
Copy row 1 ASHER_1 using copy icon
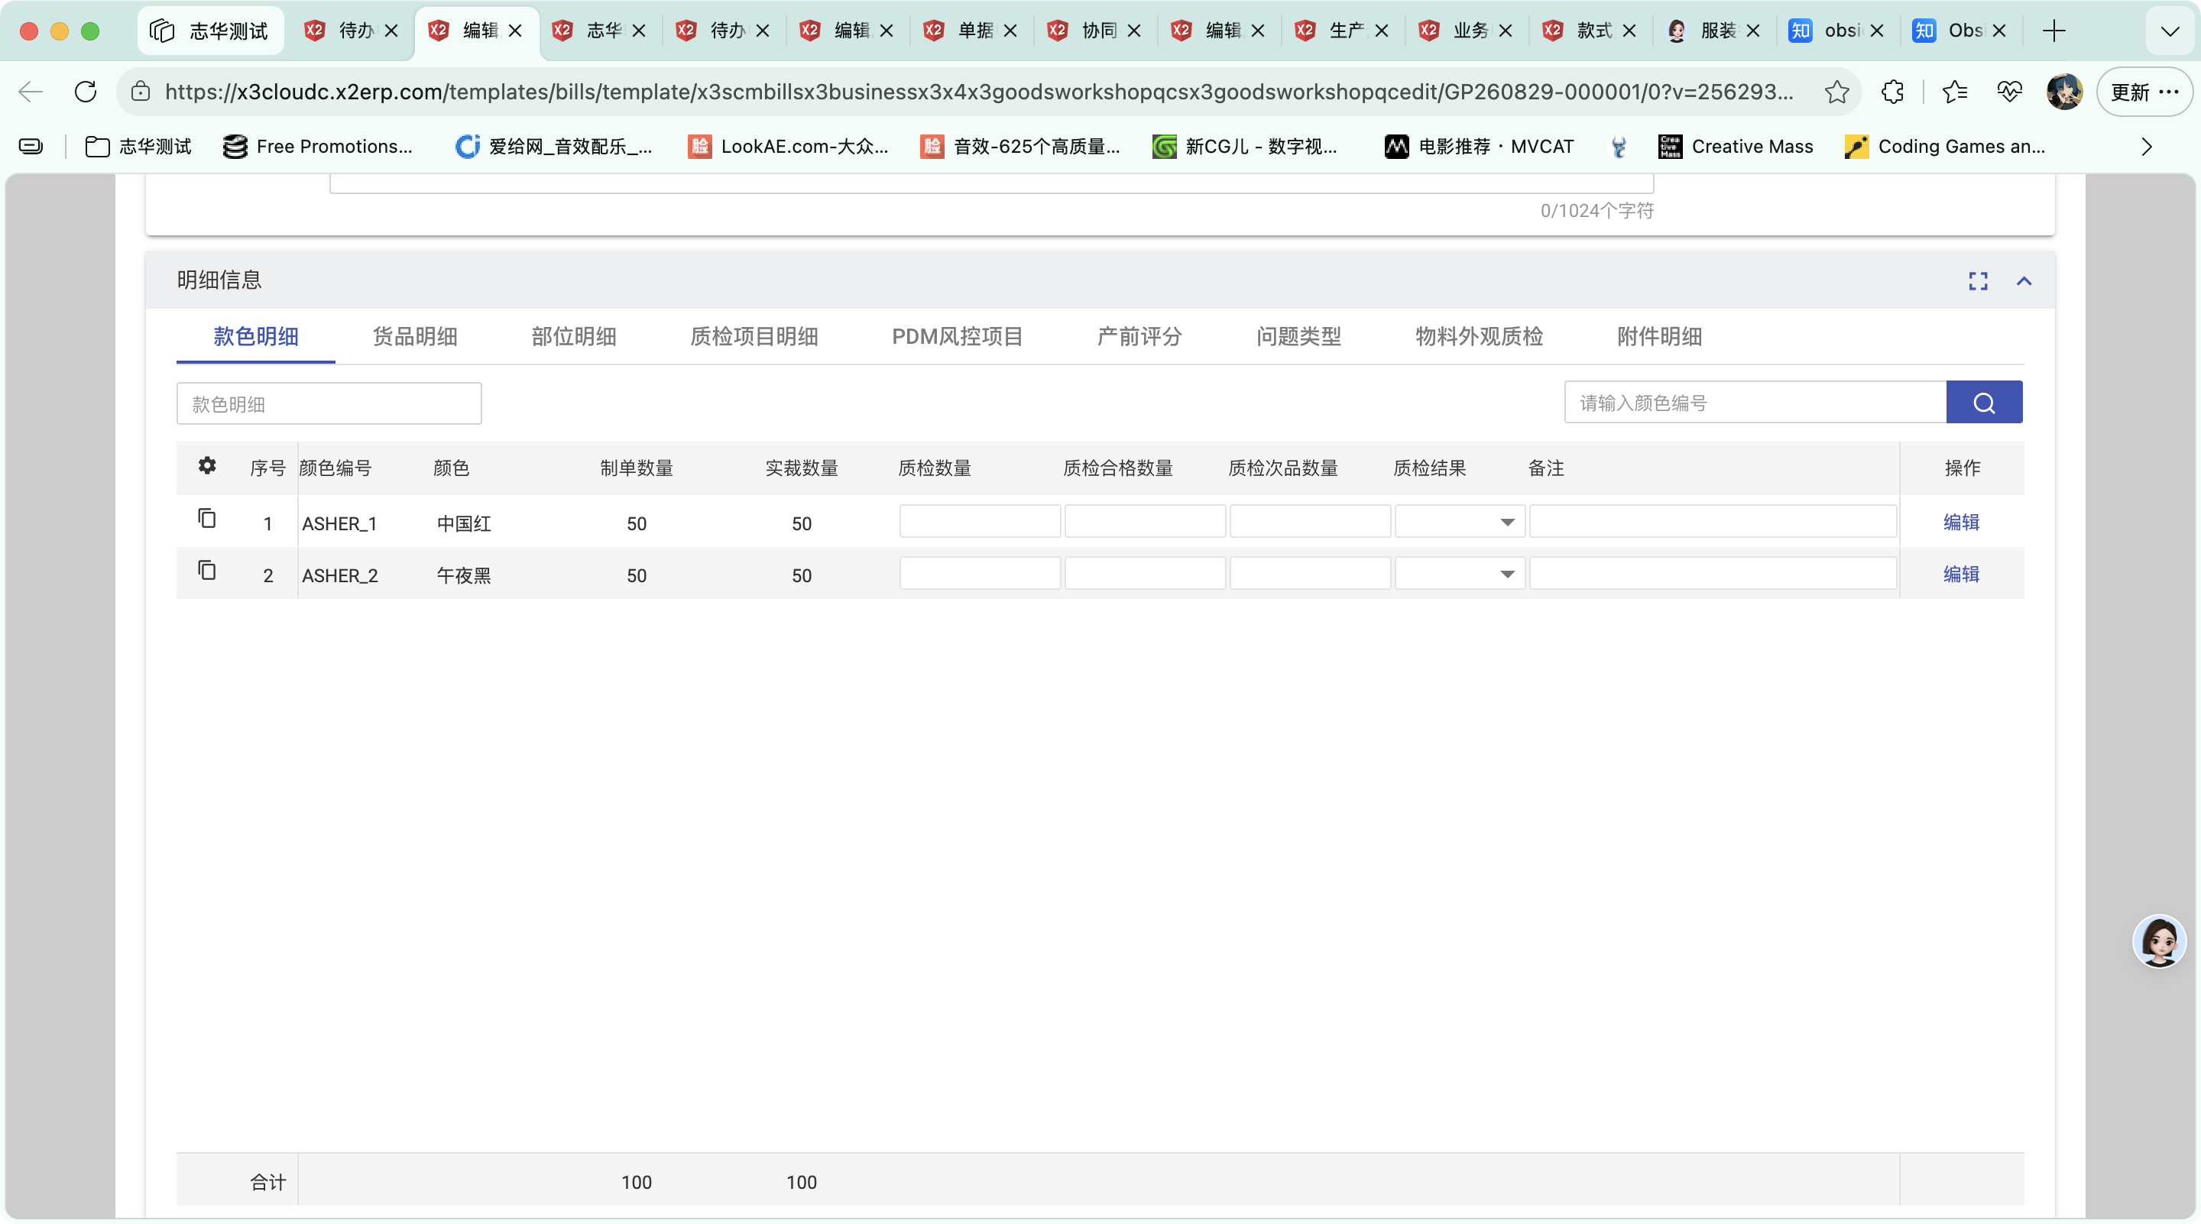pyautogui.click(x=207, y=519)
